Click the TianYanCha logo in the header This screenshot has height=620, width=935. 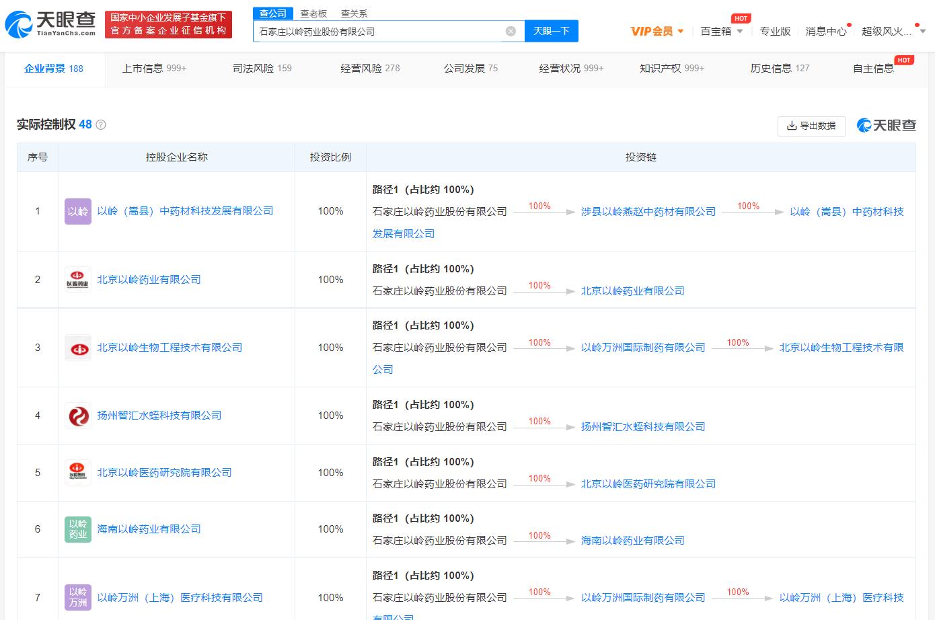click(x=50, y=24)
